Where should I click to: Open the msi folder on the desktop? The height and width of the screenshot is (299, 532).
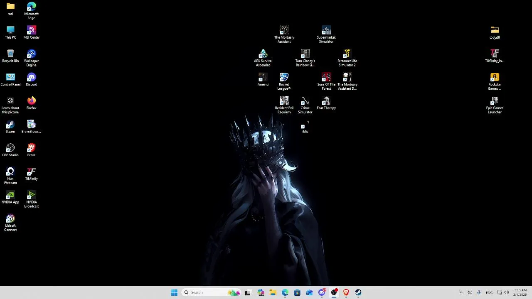coord(10,9)
